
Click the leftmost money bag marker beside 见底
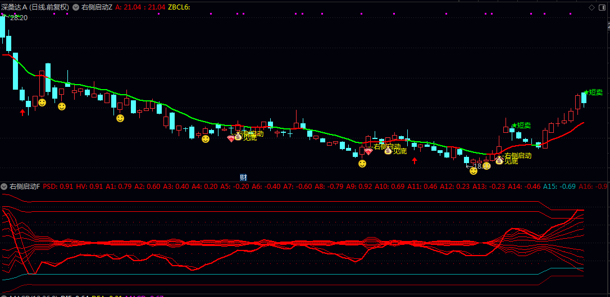(238, 137)
